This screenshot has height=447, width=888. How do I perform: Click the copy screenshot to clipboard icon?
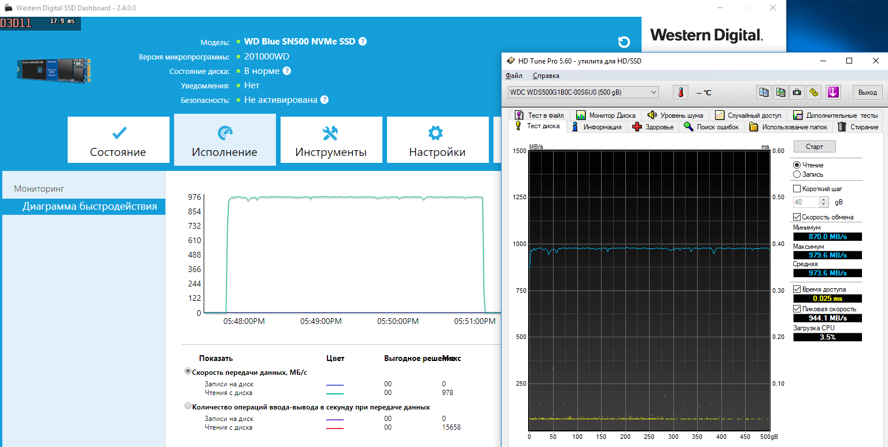pyautogui.click(x=781, y=92)
